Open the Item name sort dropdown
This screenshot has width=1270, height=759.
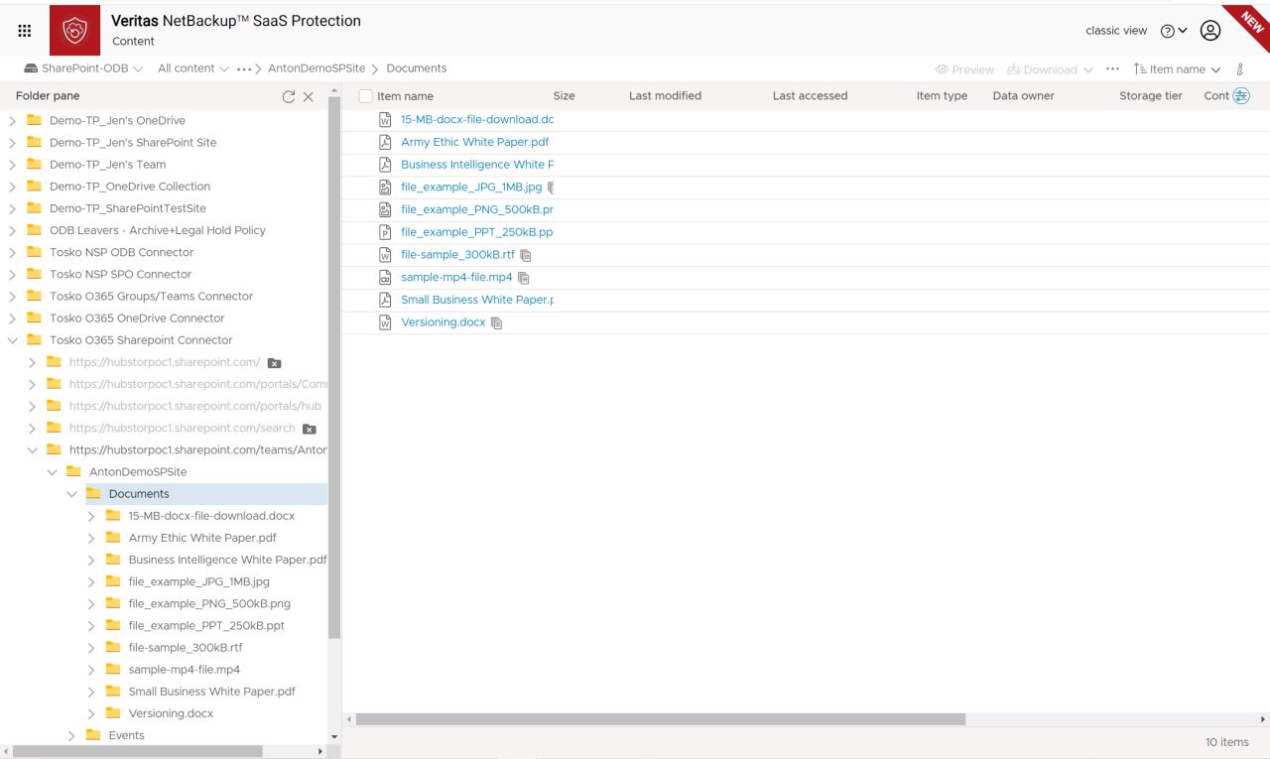1177,69
